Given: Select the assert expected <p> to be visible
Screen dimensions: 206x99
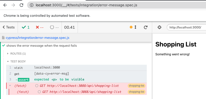Looking at the screenshot, I should [77, 79].
